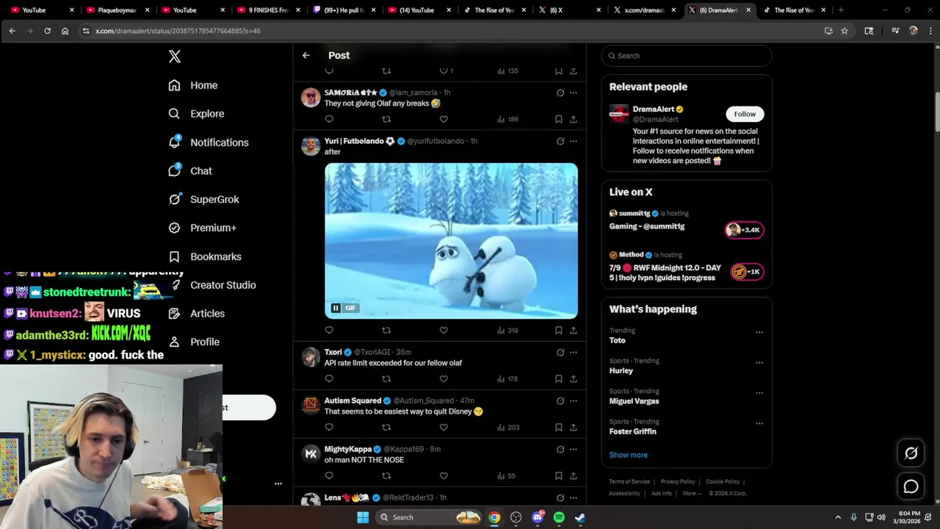The height and width of the screenshot is (529, 940).
Task: Open Windows Start menu
Action: (363, 517)
